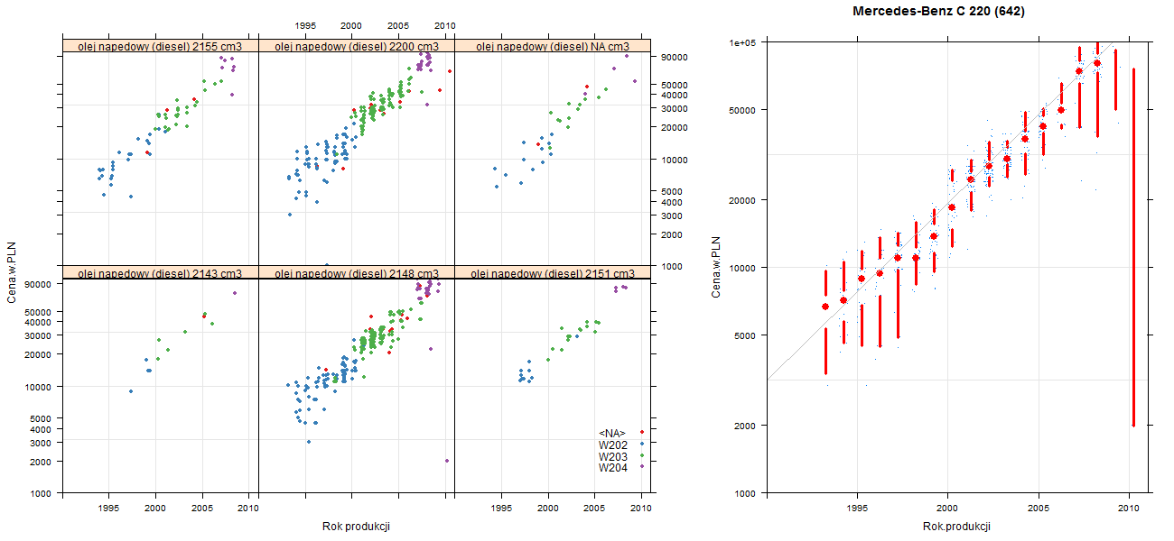This screenshot has width=1174, height=541.
Task: Click the 10000 tick on the Mercedes chart
Action: pos(742,267)
